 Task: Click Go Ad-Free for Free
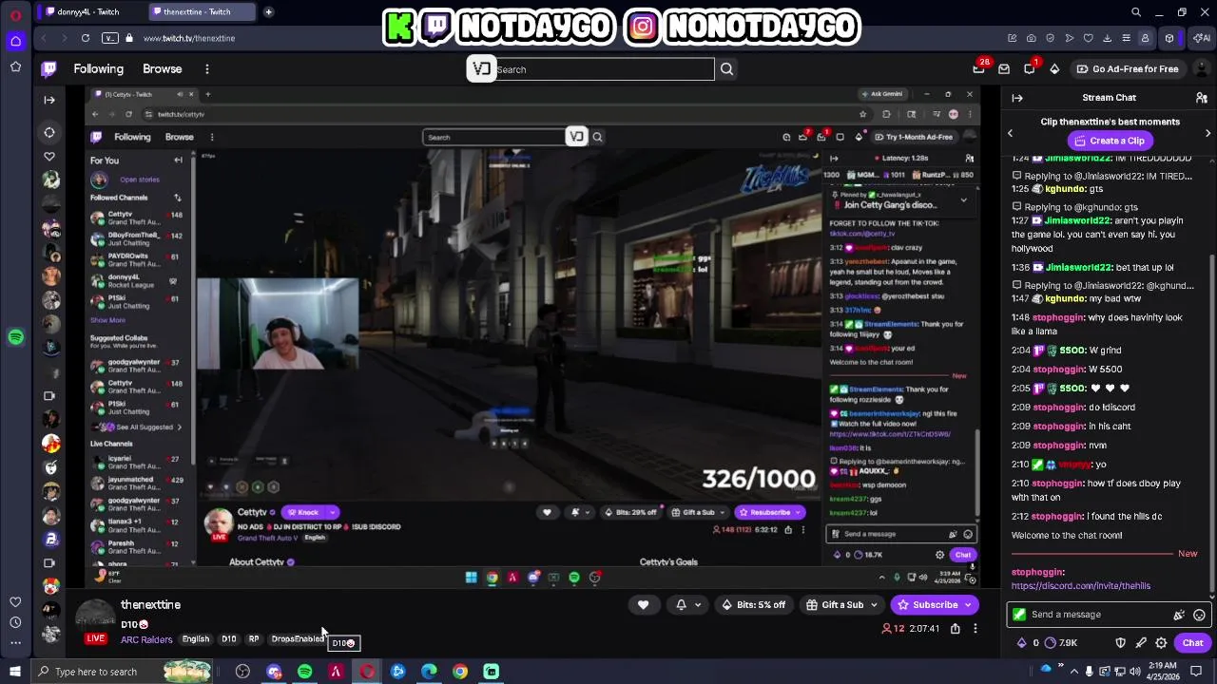[1128, 69]
